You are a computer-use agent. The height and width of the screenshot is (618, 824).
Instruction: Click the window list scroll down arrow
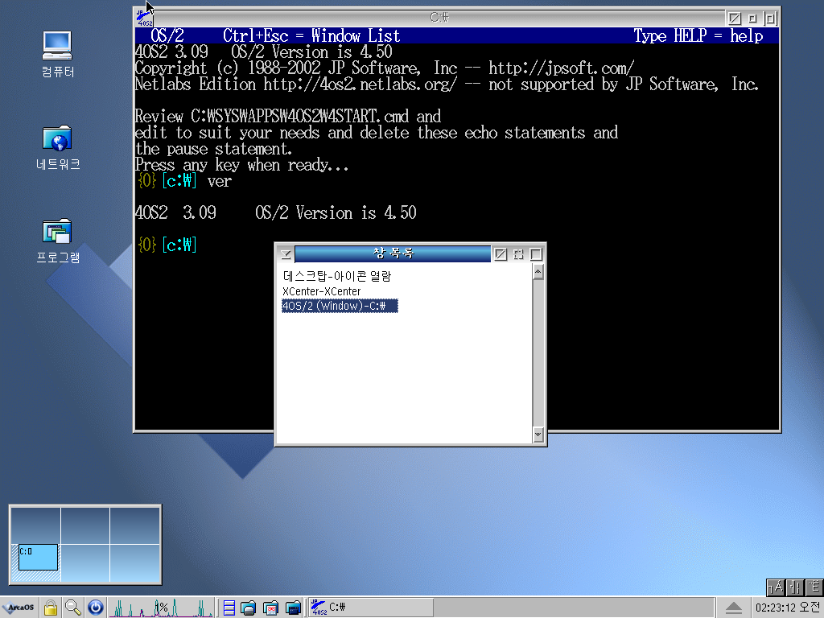[538, 435]
